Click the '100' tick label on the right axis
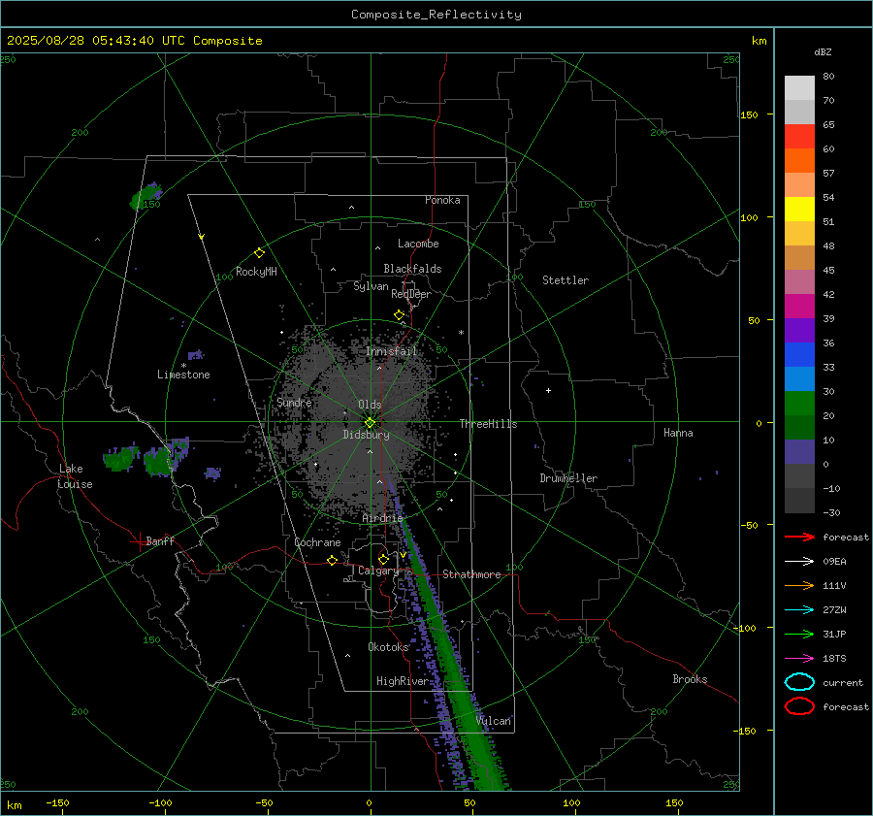 pyautogui.click(x=749, y=217)
